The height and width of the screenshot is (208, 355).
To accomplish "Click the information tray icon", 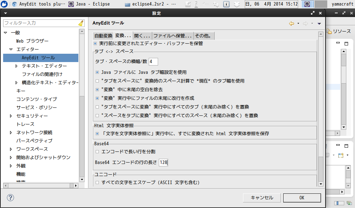I will pyautogui.click(x=226, y=4).
